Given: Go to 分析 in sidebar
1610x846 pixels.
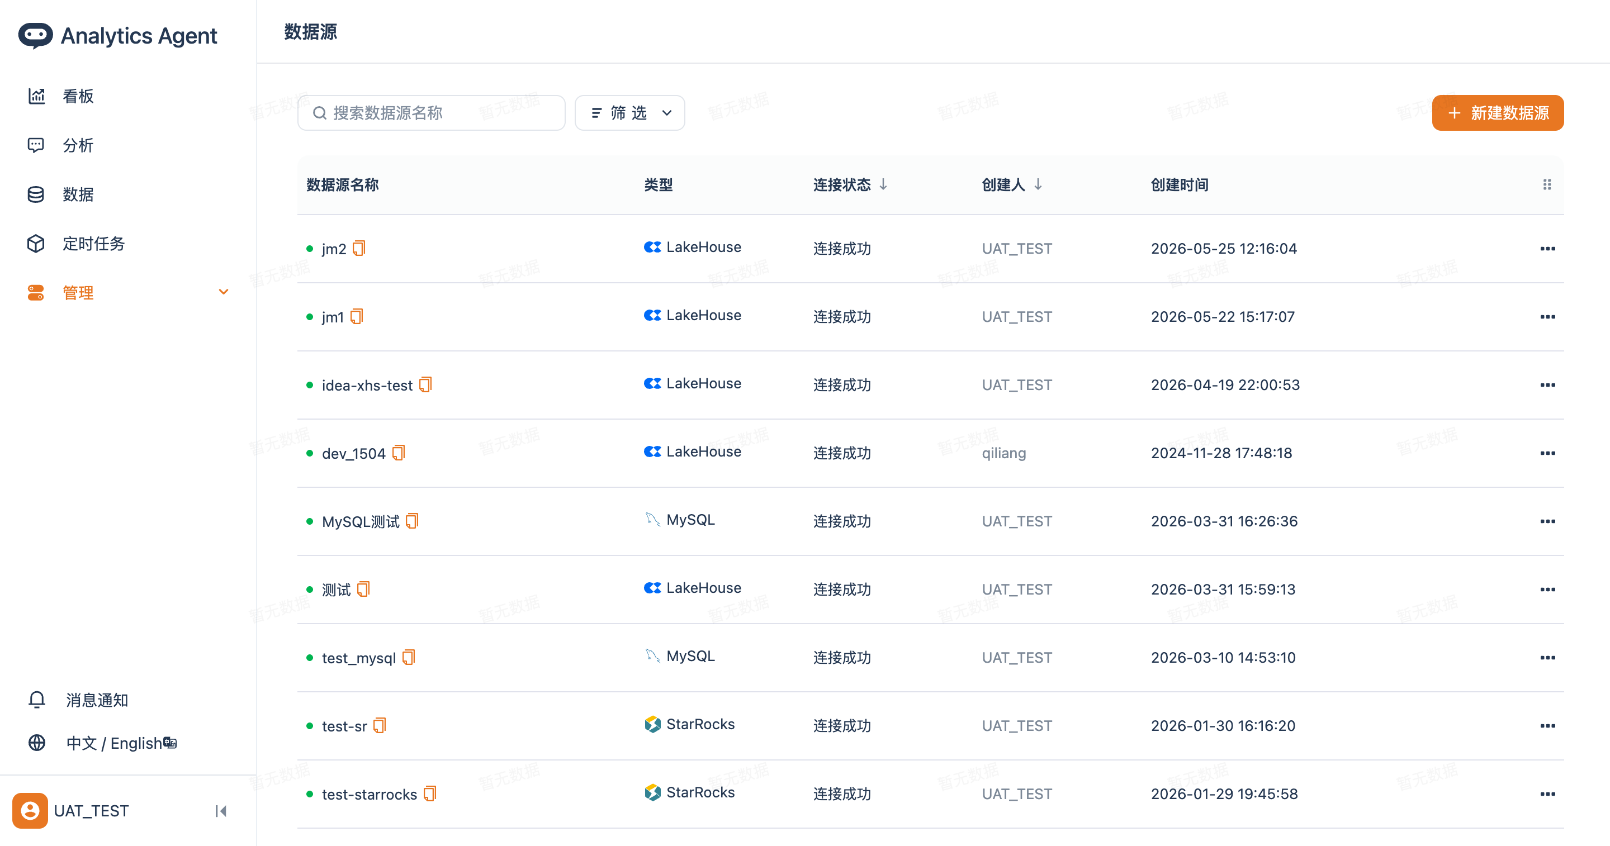Looking at the screenshot, I should tap(78, 145).
